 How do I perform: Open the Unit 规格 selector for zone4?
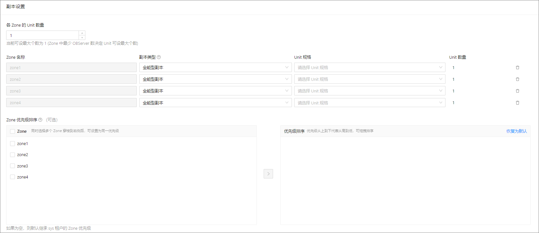(370, 103)
